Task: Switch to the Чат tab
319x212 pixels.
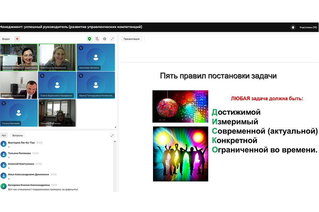Action: 4,135
